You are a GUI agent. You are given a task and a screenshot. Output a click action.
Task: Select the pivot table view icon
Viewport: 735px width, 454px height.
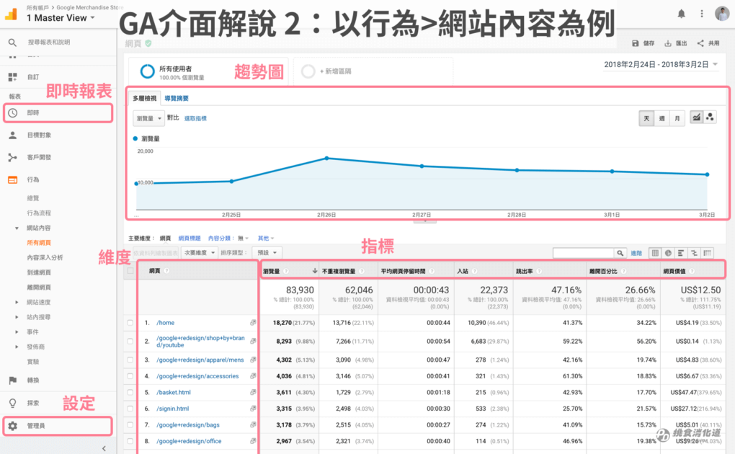708,253
